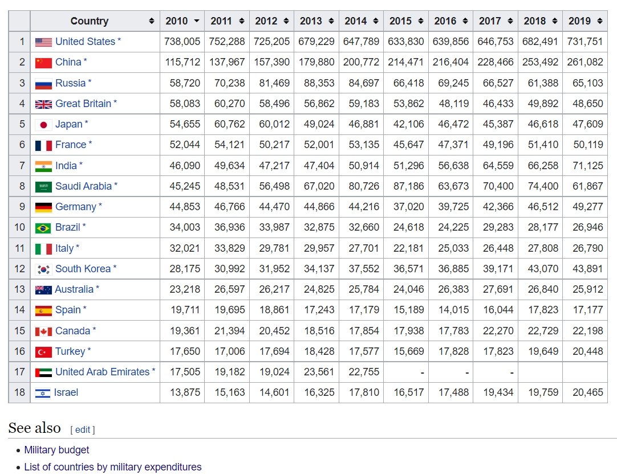The width and height of the screenshot is (617, 475).
Task: Open the India country link
Action: [66, 165]
